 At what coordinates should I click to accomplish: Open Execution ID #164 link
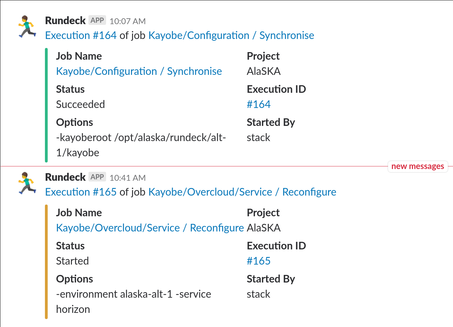click(258, 105)
